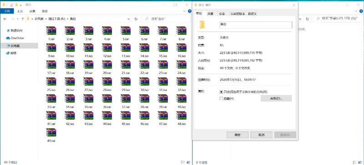Viewport: 364px width, 165px height.
Task: Switch to 安全 tab in properties dialog
Action: pos(222,14)
